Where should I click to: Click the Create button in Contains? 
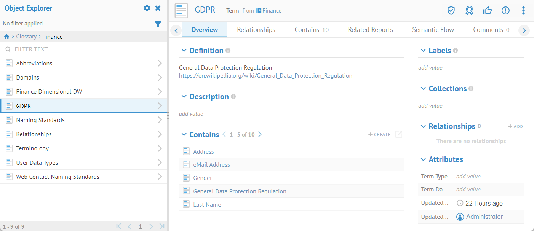point(379,134)
